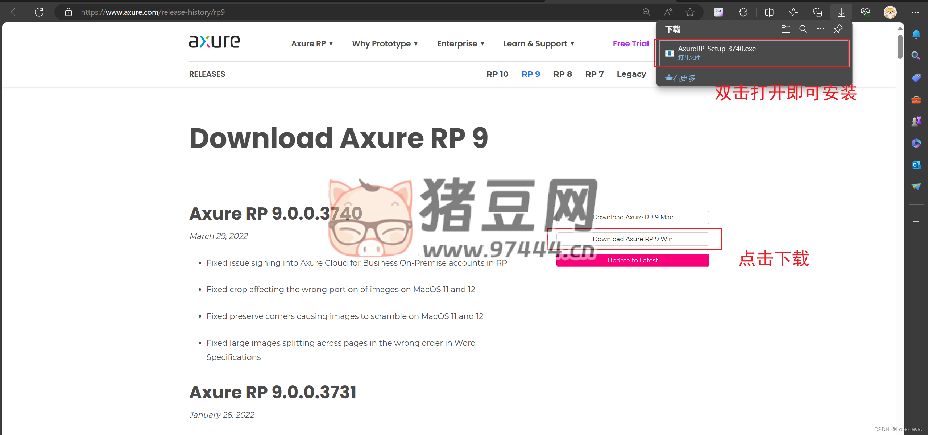Viewport: 928px width, 435px height.
Task: Click the January 26, 2022 date
Action: [x=221, y=415]
